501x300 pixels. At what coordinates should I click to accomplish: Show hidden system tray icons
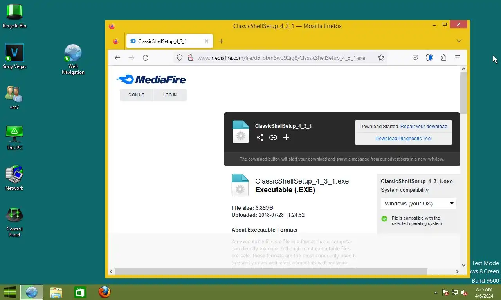[x=436, y=293]
